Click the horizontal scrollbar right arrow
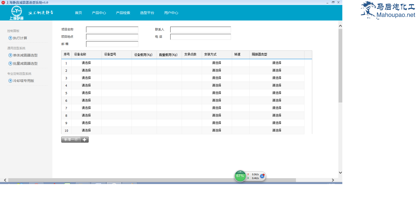The image size is (417, 201). (x=333, y=180)
